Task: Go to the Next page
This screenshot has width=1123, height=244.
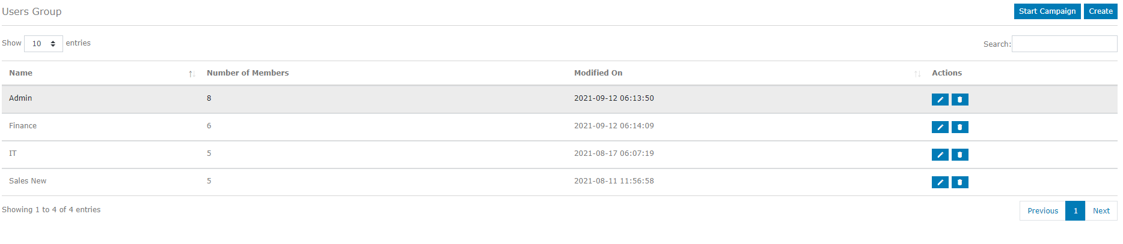Action: [x=1101, y=211]
